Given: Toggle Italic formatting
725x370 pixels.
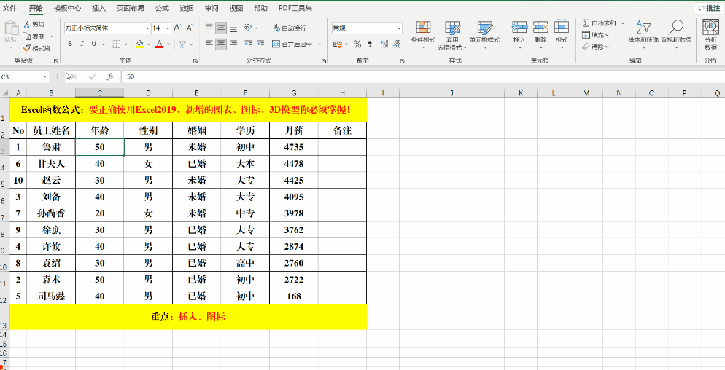Looking at the screenshot, I should (x=82, y=44).
